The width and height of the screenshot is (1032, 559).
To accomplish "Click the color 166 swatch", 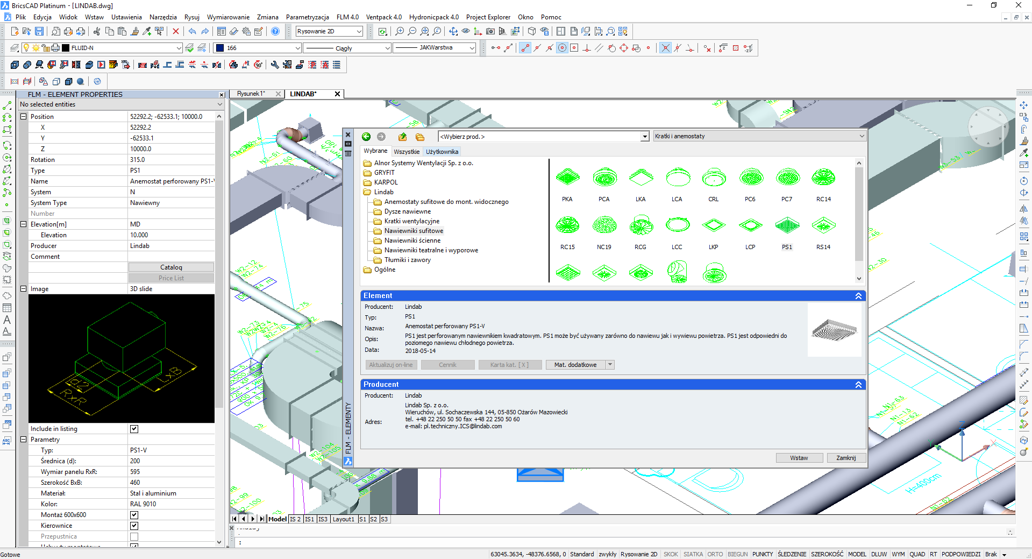I will tap(220, 48).
